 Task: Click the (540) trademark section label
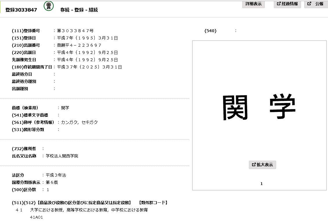(210, 30)
